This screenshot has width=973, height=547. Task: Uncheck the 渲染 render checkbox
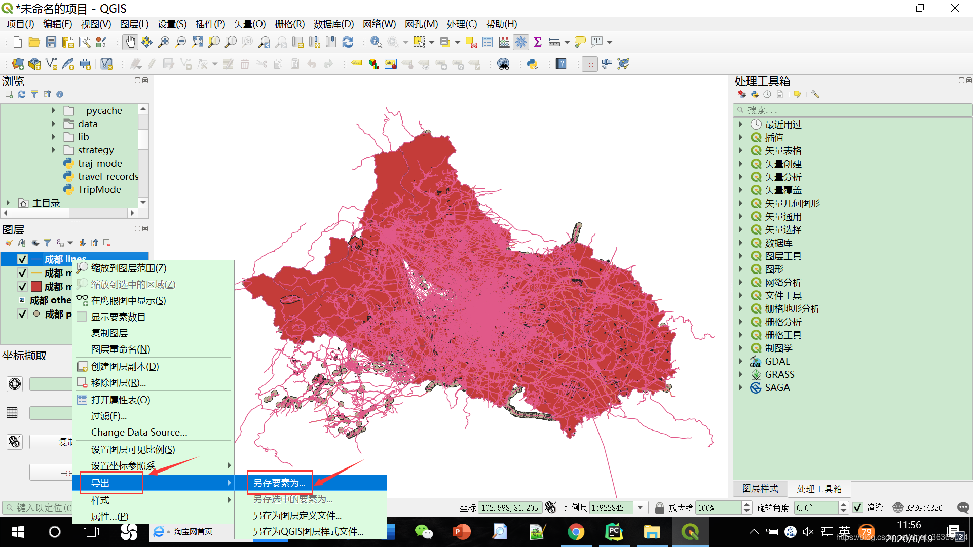pyautogui.click(x=857, y=507)
